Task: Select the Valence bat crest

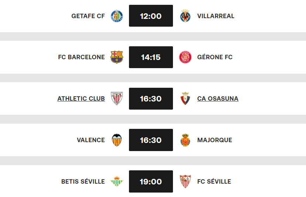Action: [x=117, y=140]
